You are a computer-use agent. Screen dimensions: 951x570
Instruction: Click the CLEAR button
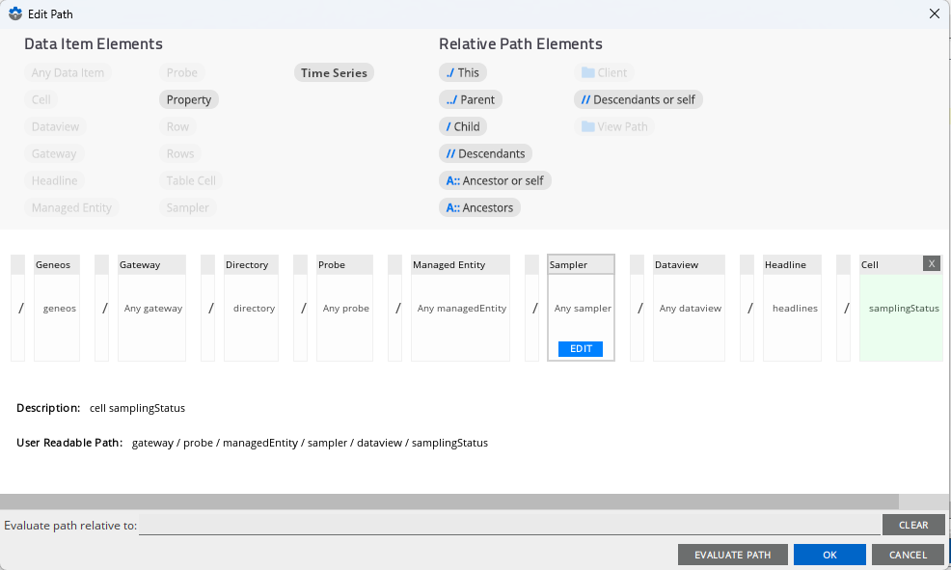coord(912,526)
